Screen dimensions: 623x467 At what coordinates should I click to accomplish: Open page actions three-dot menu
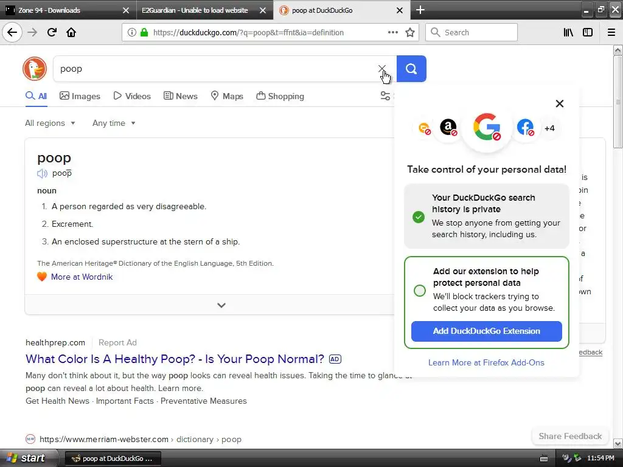pos(392,33)
